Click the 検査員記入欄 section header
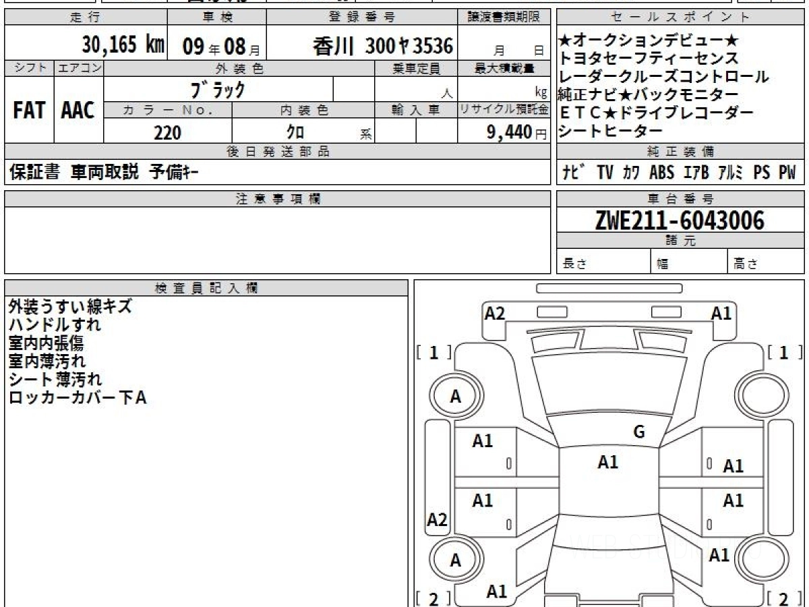 206,287
